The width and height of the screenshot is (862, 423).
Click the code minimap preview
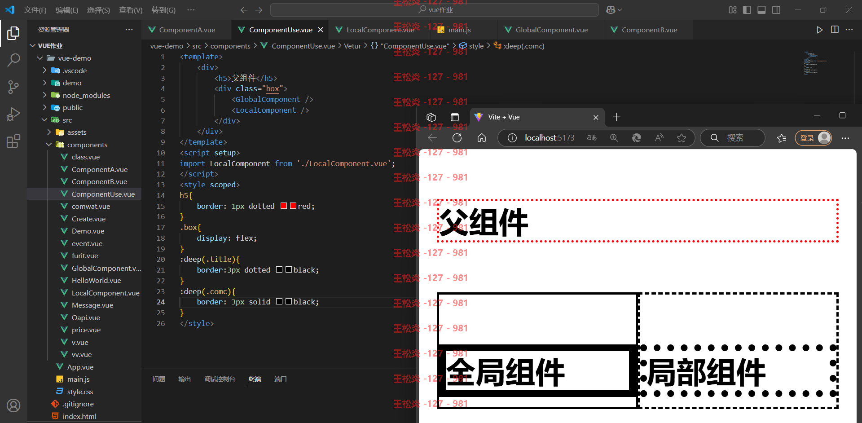pos(815,63)
